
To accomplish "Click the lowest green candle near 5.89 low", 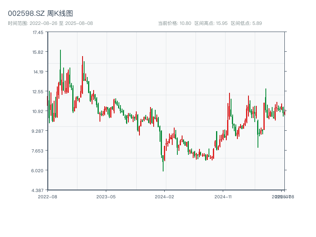I will (x=163, y=163).
